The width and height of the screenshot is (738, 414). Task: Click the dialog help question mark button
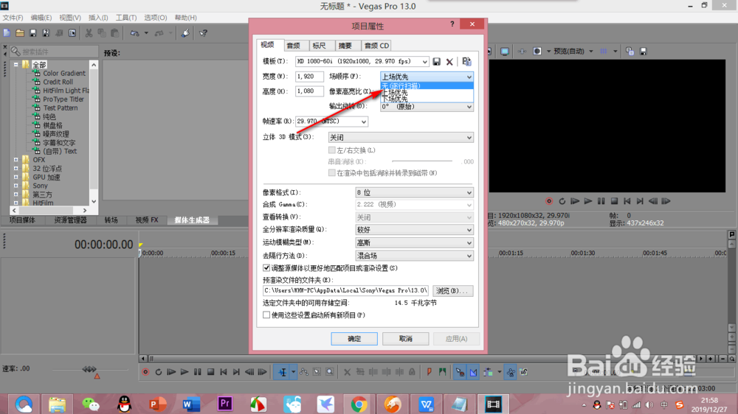click(452, 24)
